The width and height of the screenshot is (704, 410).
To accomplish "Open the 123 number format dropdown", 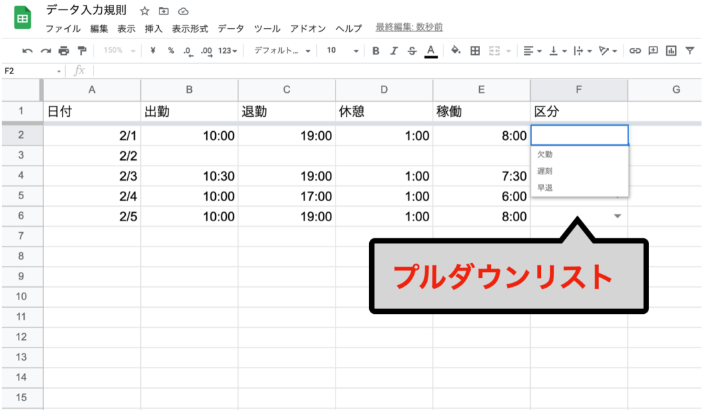I will pyautogui.click(x=227, y=51).
